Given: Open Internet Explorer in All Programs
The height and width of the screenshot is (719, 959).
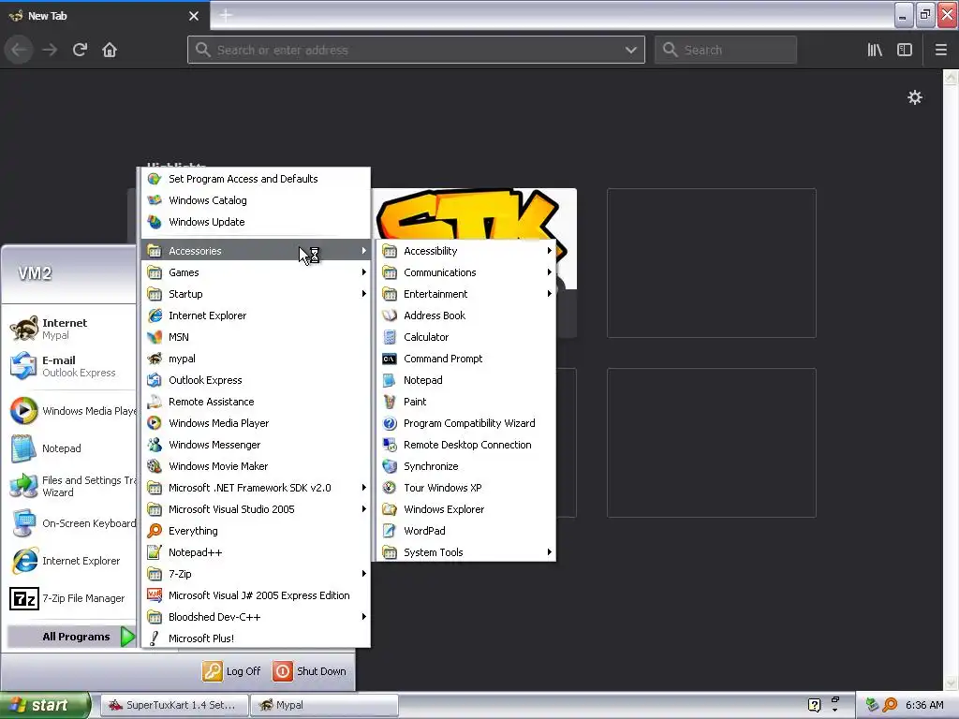Looking at the screenshot, I should click(x=256, y=315).
